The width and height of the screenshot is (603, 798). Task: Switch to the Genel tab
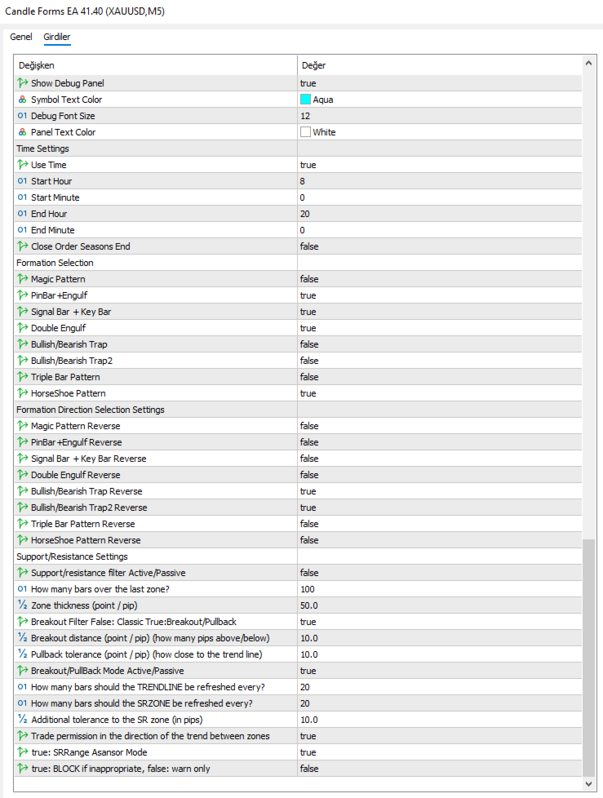click(x=21, y=38)
